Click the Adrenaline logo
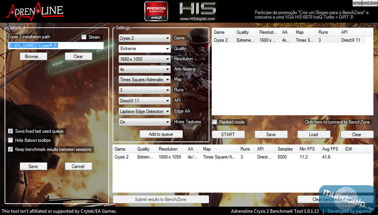The width and height of the screenshot is (378, 215). coord(34,11)
